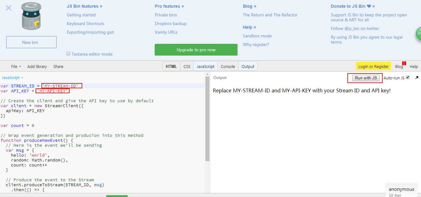Image resolution: width=421 pixels, height=197 pixels.
Task: Click the 'MY-API-KEY' string in code
Action: (x=53, y=91)
